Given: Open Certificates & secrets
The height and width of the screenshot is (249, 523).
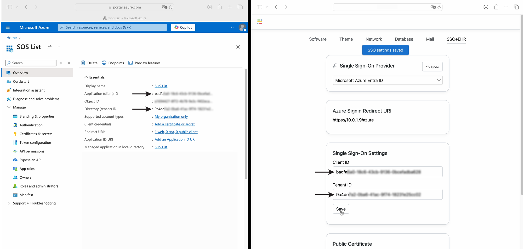Looking at the screenshot, I should pyautogui.click(x=36, y=134).
